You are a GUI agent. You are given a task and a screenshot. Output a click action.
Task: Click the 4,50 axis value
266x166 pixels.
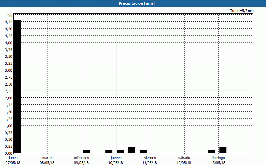click(x=9, y=29)
